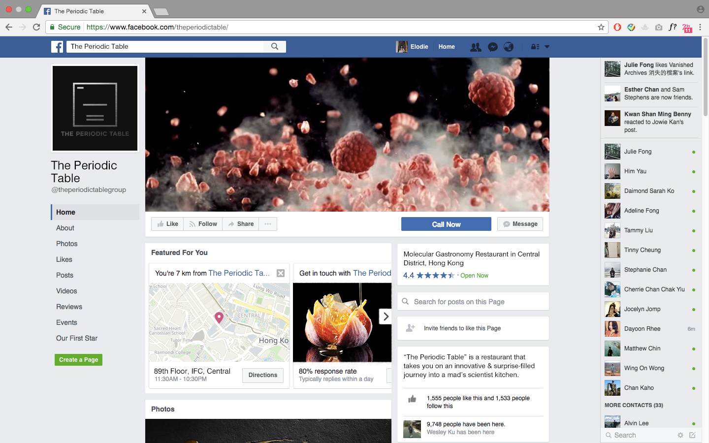The height and width of the screenshot is (443, 709).
Task: Open chat with Daimond Sarah Ko
Action: [x=650, y=191]
